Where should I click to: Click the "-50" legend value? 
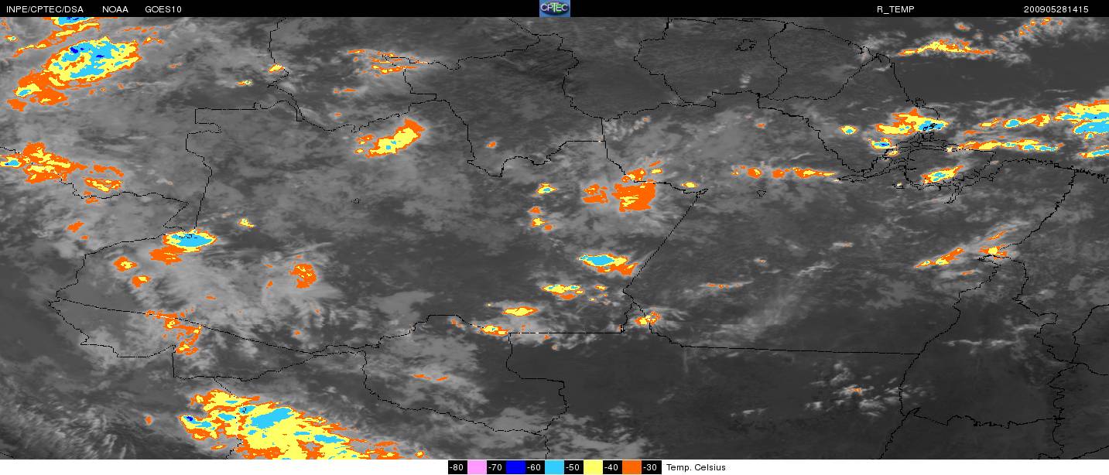(x=573, y=467)
